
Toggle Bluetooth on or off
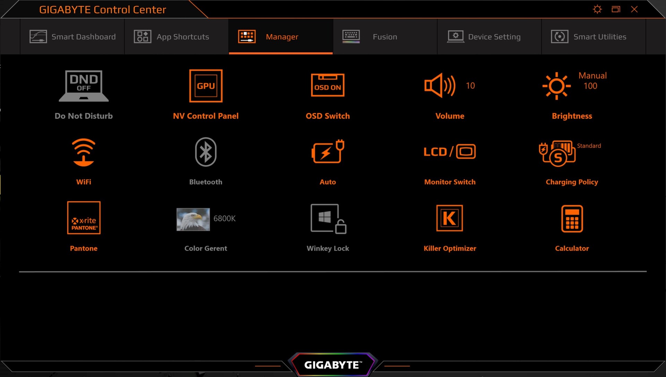205,151
